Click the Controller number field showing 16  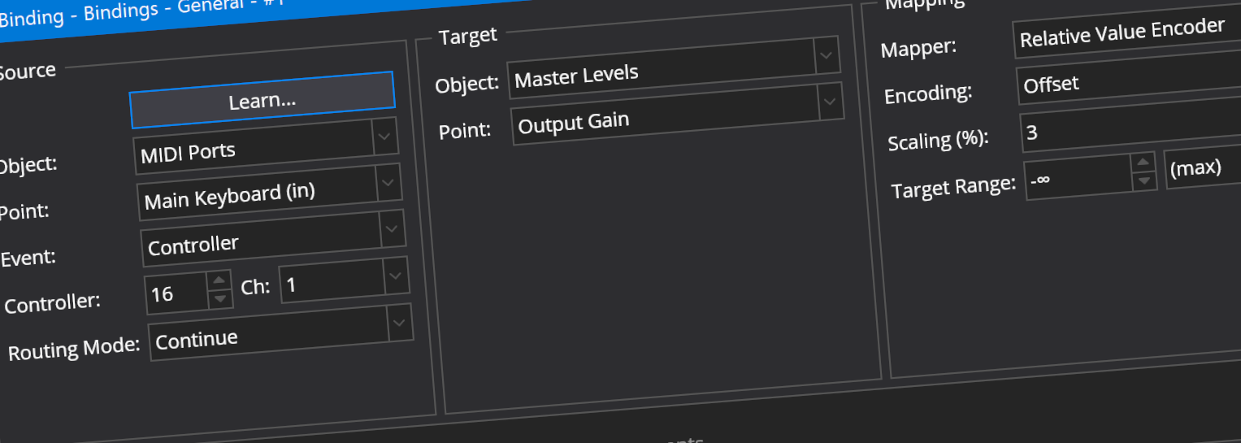[176, 293]
